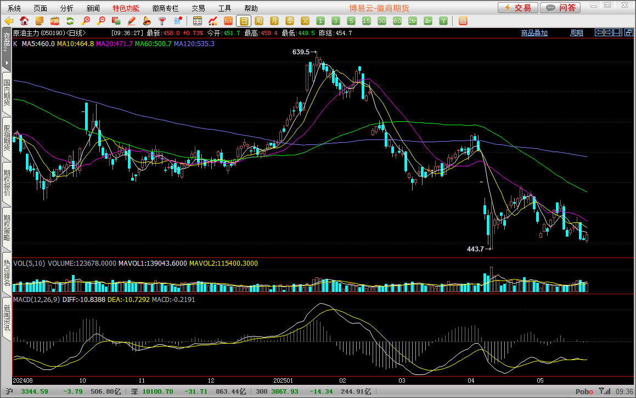Image resolution: width=636 pixels, height=398 pixels.
Task: Open the red funnel filter icon
Action: click(162, 21)
